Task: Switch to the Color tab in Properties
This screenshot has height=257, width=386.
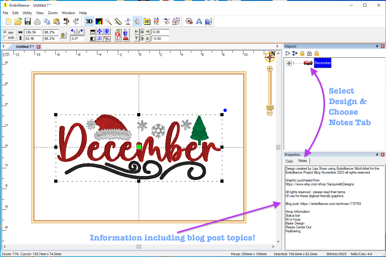Action: click(x=289, y=161)
